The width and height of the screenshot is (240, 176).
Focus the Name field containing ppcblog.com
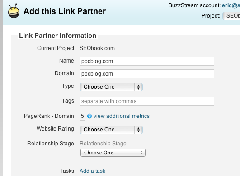147,61
